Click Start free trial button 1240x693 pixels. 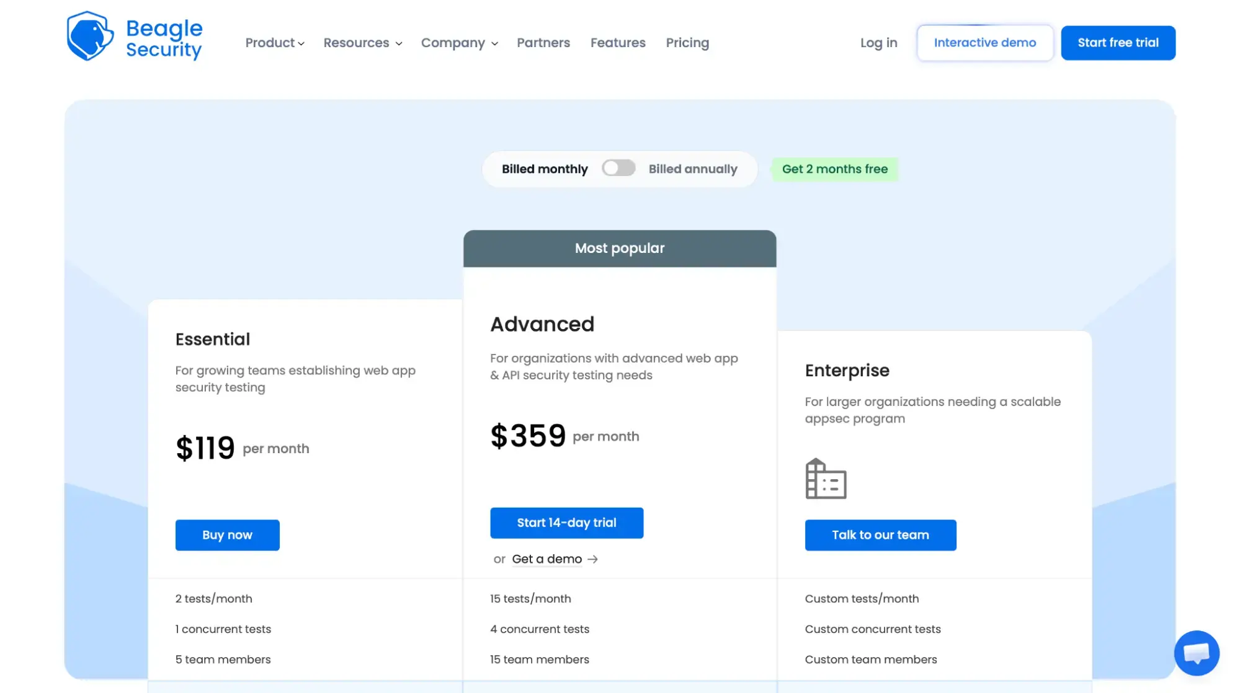point(1118,43)
